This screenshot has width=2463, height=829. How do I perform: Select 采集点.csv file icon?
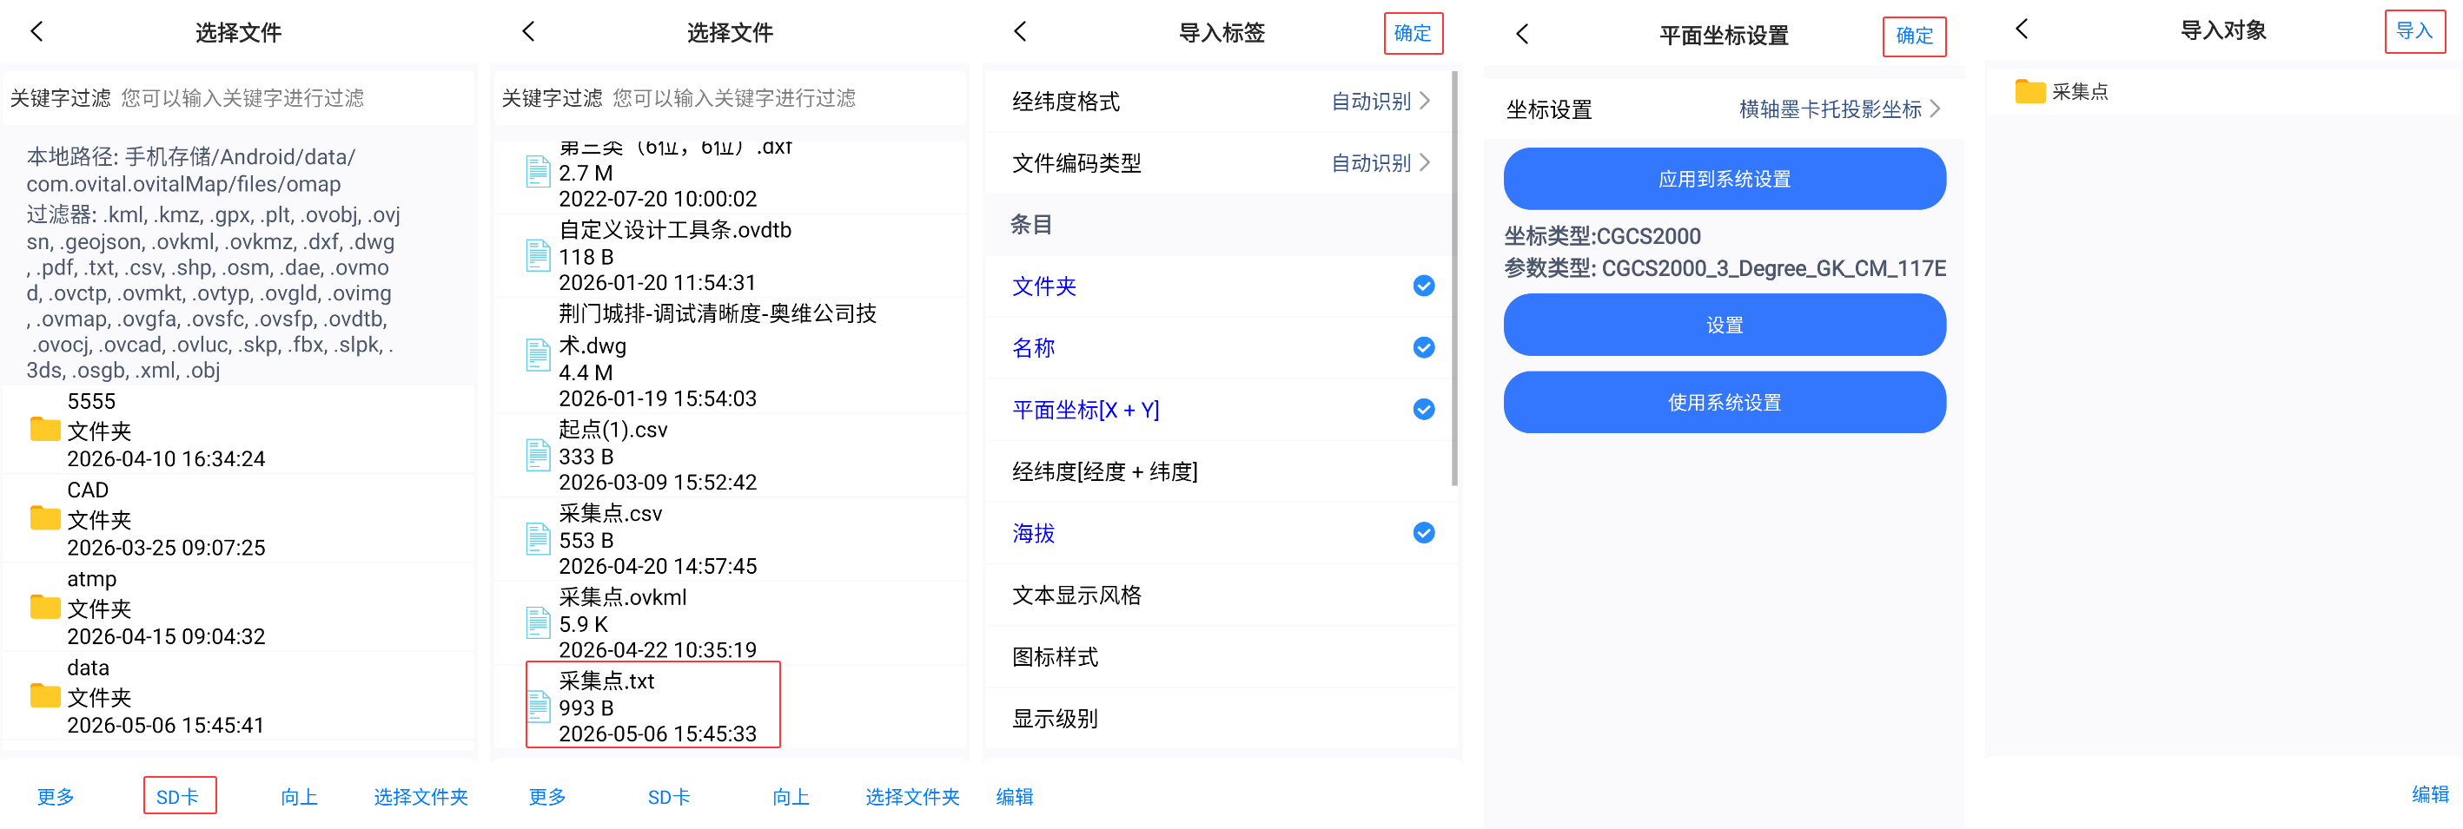[539, 540]
